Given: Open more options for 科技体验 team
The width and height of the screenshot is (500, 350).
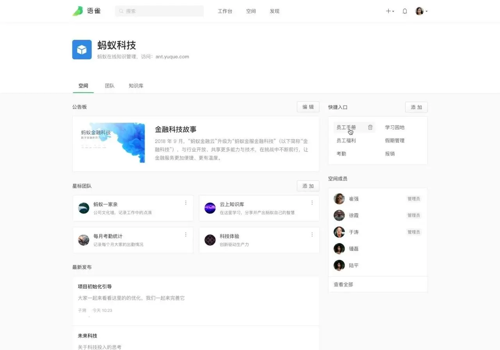Looking at the screenshot, I should [x=312, y=235].
